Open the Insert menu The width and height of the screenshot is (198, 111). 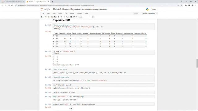[x=60, y=13]
